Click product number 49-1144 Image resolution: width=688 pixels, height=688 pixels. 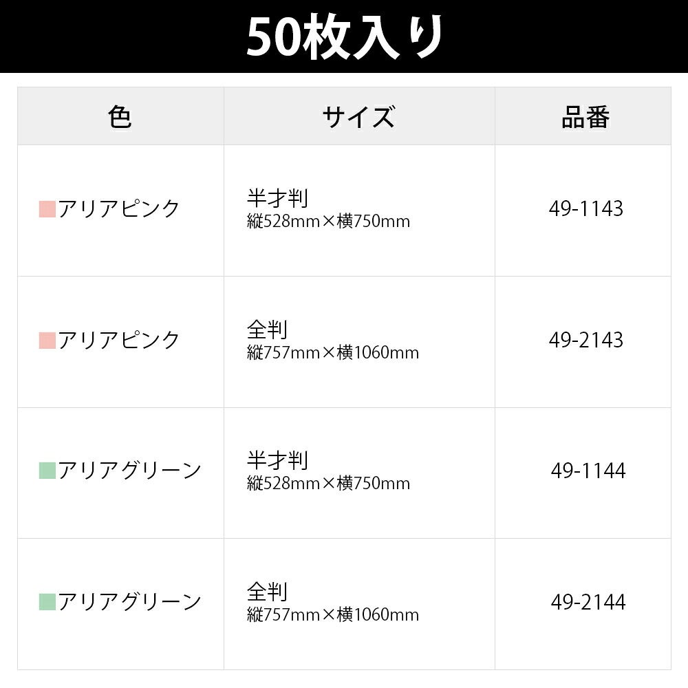[x=588, y=471]
